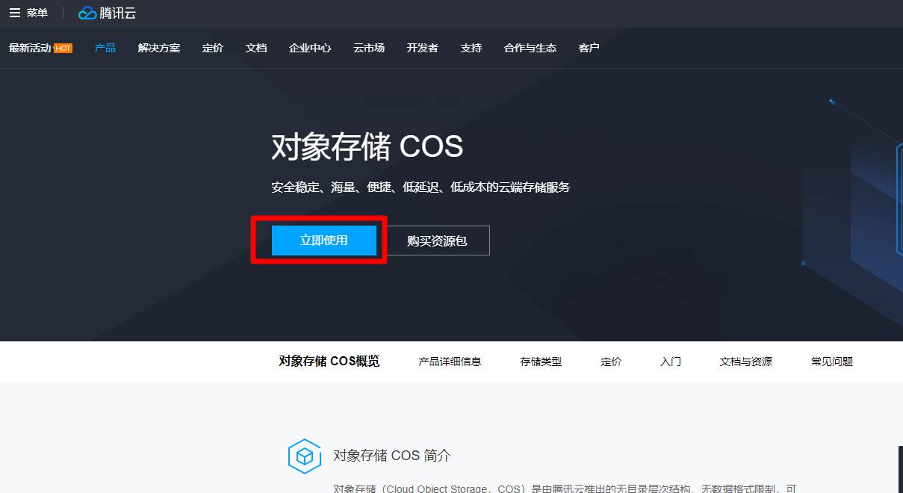Switch to the 入门 tab
Viewport: 903px width, 493px height.
tap(671, 362)
